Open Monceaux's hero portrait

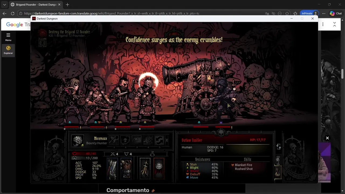pyautogui.click(x=78, y=140)
